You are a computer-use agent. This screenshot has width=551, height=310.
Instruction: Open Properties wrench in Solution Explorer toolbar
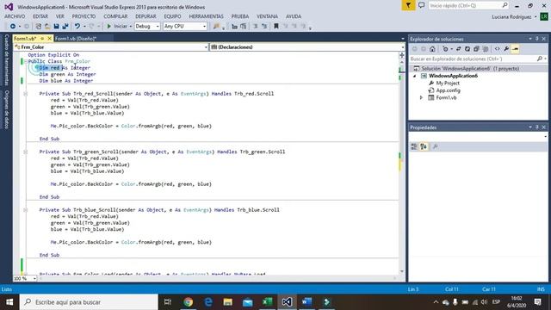pyautogui.click(x=506, y=49)
